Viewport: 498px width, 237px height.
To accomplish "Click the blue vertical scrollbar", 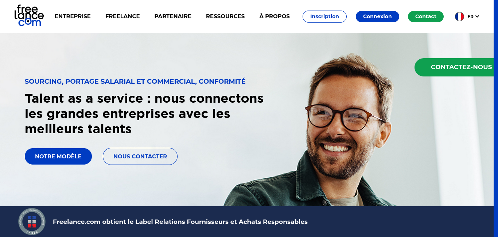I will point(496,118).
